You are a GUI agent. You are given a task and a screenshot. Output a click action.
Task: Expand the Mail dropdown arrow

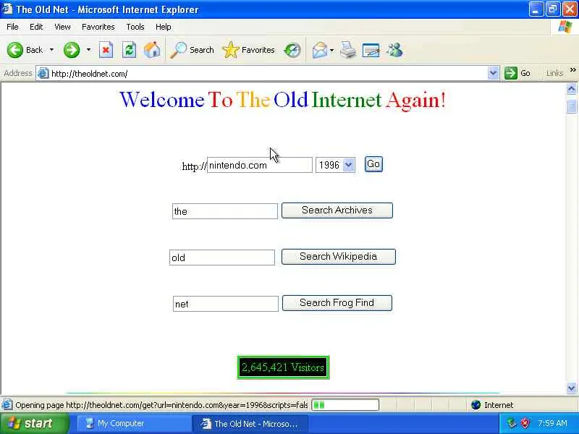coord(331,50)
